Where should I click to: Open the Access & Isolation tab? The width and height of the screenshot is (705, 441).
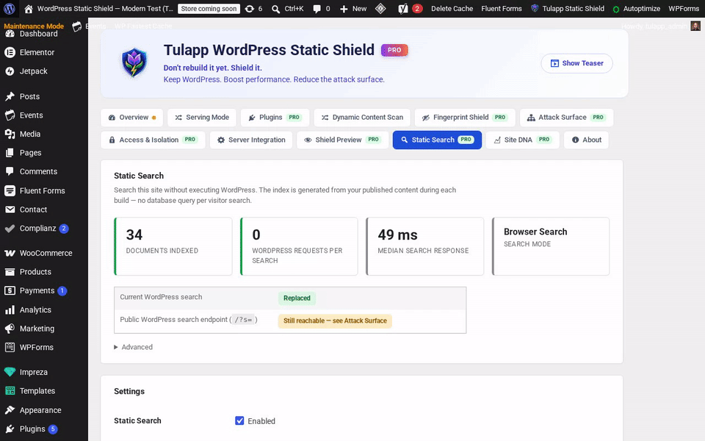[153, 140]
